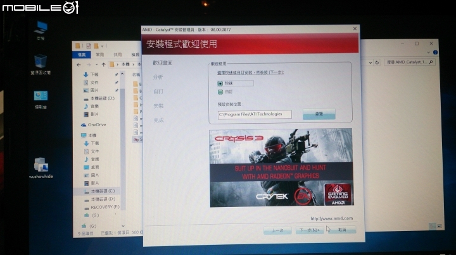Switch Explorer to details view icon in status bar
The height and width of the screenshot is (255, 456).
pyautogui.click(x=432, y=226)
